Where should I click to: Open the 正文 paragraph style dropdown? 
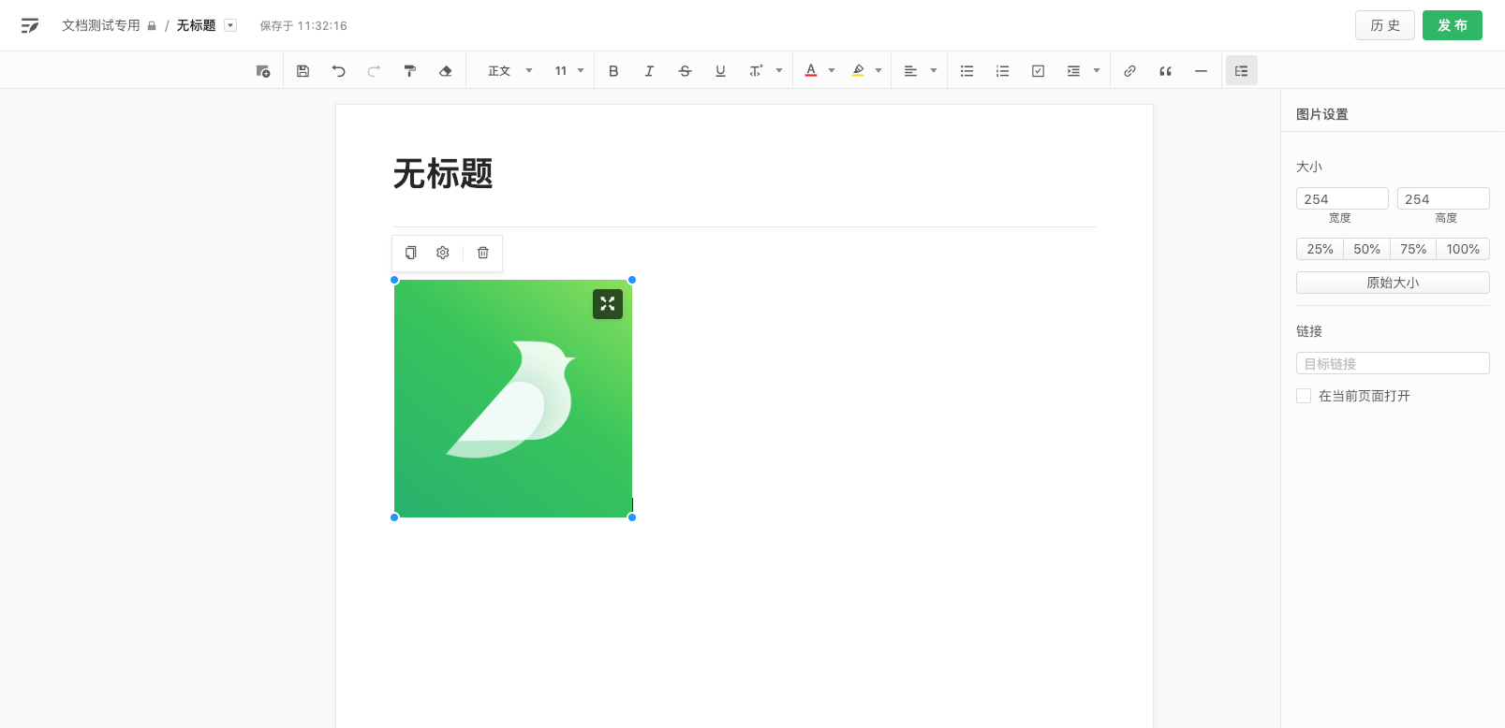509,71
